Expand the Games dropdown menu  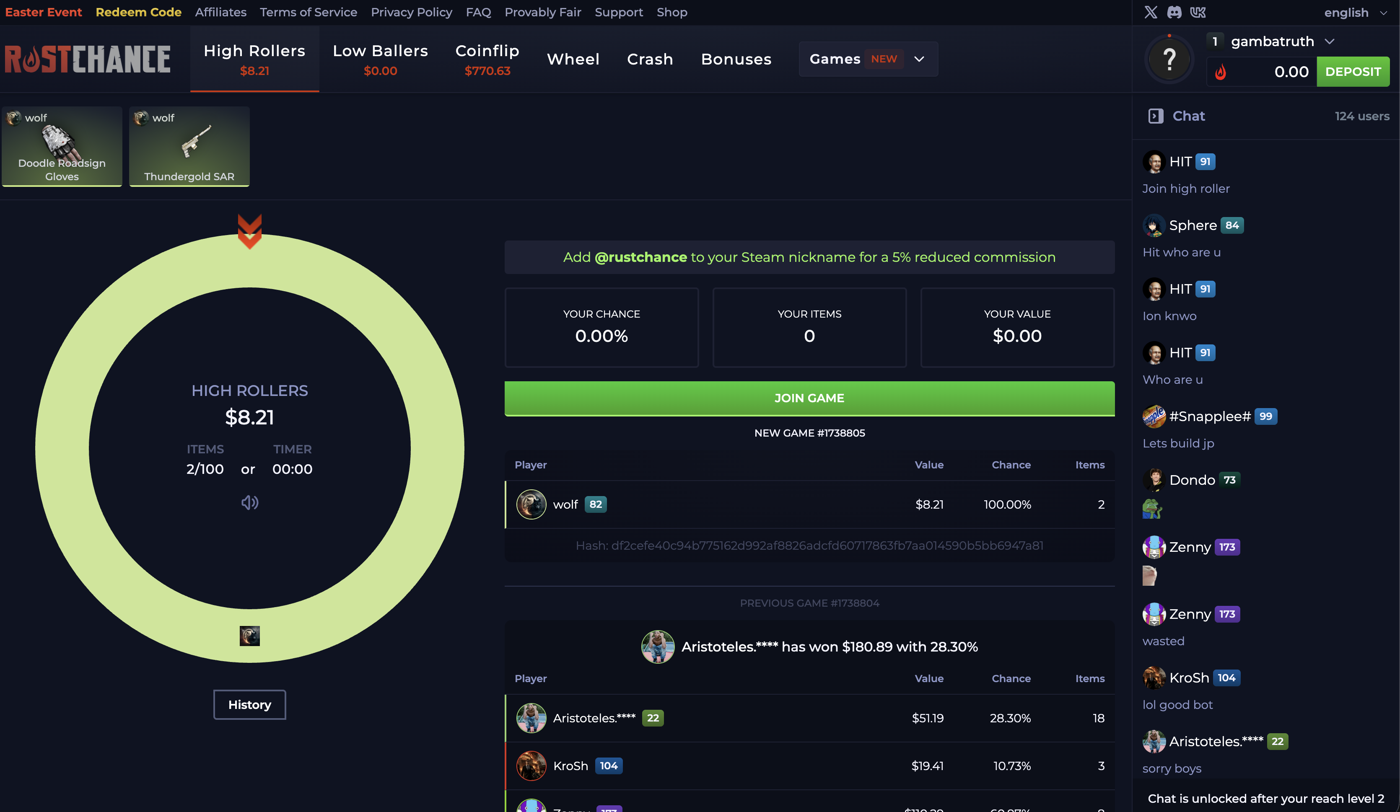pyautogui.click(x=869, y=59)
